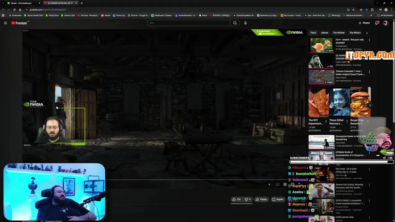Click the youtube.com address bar
Image resolution: width=395 pixels, height=222 pixels.
pos(185,10)
